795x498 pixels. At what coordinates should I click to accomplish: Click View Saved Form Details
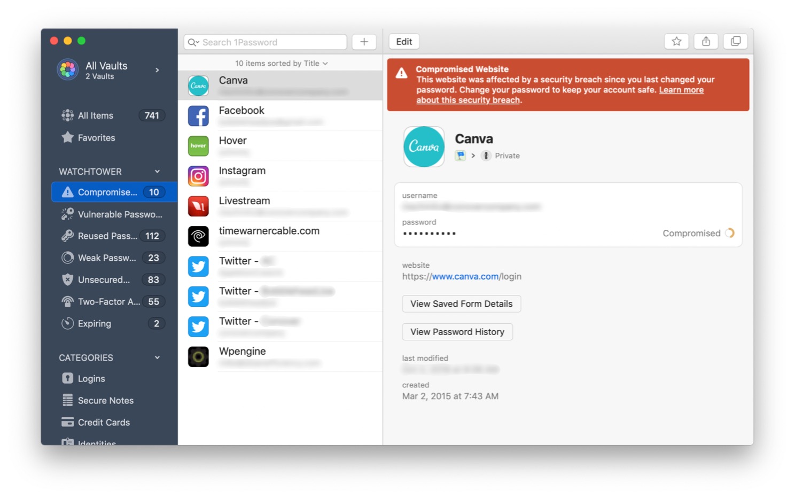[461, 304]
